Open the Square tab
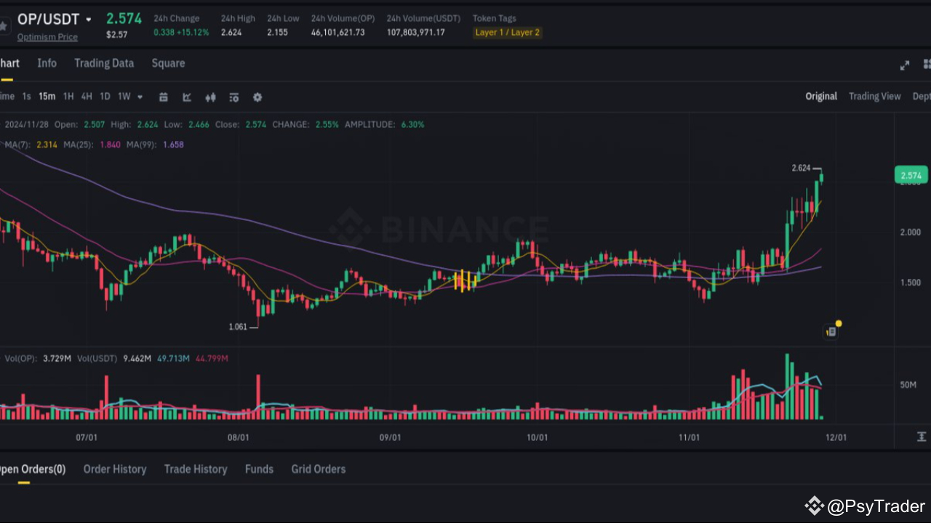Screen dimensions: 931x523 [168, 63]
